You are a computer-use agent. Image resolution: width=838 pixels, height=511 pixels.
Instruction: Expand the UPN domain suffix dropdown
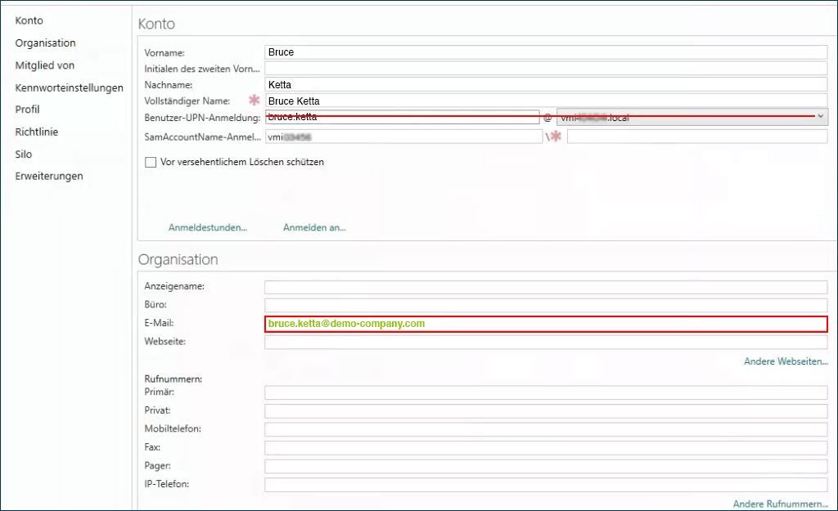(x=820, y=118)
